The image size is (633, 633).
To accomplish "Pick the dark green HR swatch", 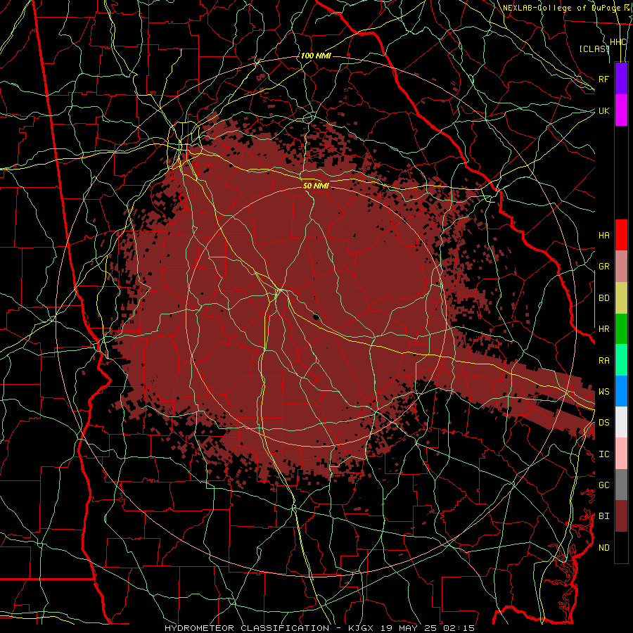I will point(621,328).
